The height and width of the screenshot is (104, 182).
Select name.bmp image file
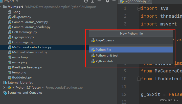point(20,57)
